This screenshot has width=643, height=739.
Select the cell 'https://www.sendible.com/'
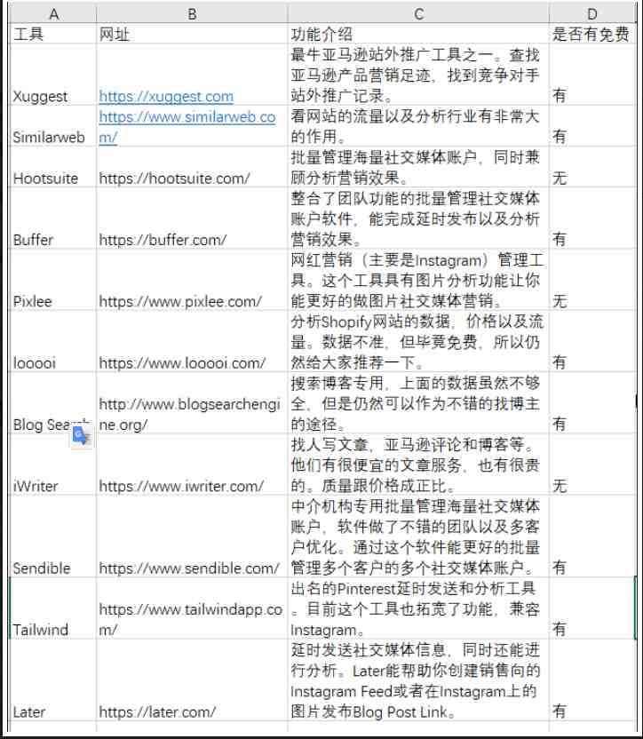click(192, 536)
